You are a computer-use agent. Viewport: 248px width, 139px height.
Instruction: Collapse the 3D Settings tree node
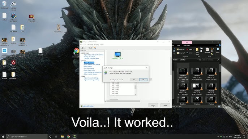coord(81,53)
